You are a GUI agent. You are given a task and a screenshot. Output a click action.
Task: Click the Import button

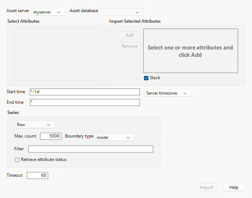coord(206,187)
